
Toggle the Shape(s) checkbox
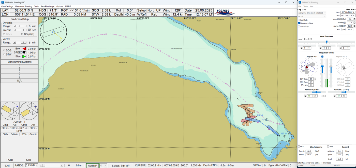point(22,34)
